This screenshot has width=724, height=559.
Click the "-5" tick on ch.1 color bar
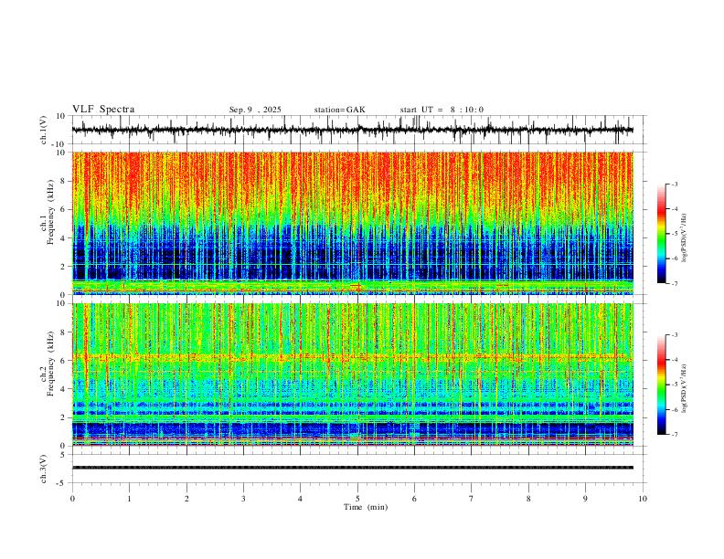[674, 234]
